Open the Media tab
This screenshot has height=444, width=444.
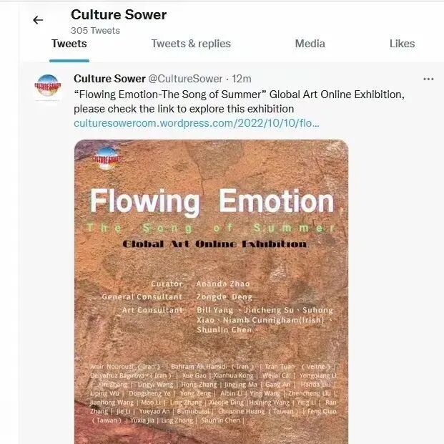(x=310, y=44)
